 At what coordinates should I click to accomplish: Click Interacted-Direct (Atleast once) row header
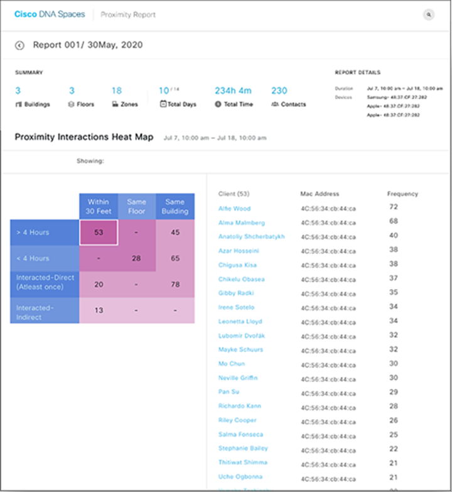tap(45, 284)
